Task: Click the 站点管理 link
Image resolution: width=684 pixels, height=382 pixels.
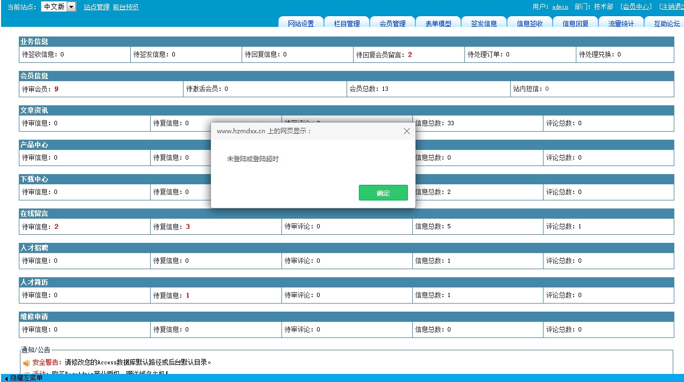Action: pos(97,7)
